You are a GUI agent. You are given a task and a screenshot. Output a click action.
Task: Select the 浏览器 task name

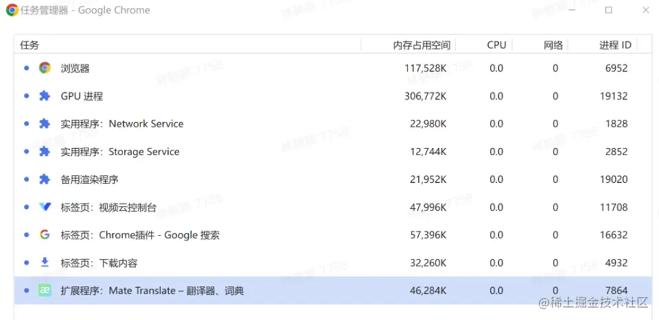76,69
